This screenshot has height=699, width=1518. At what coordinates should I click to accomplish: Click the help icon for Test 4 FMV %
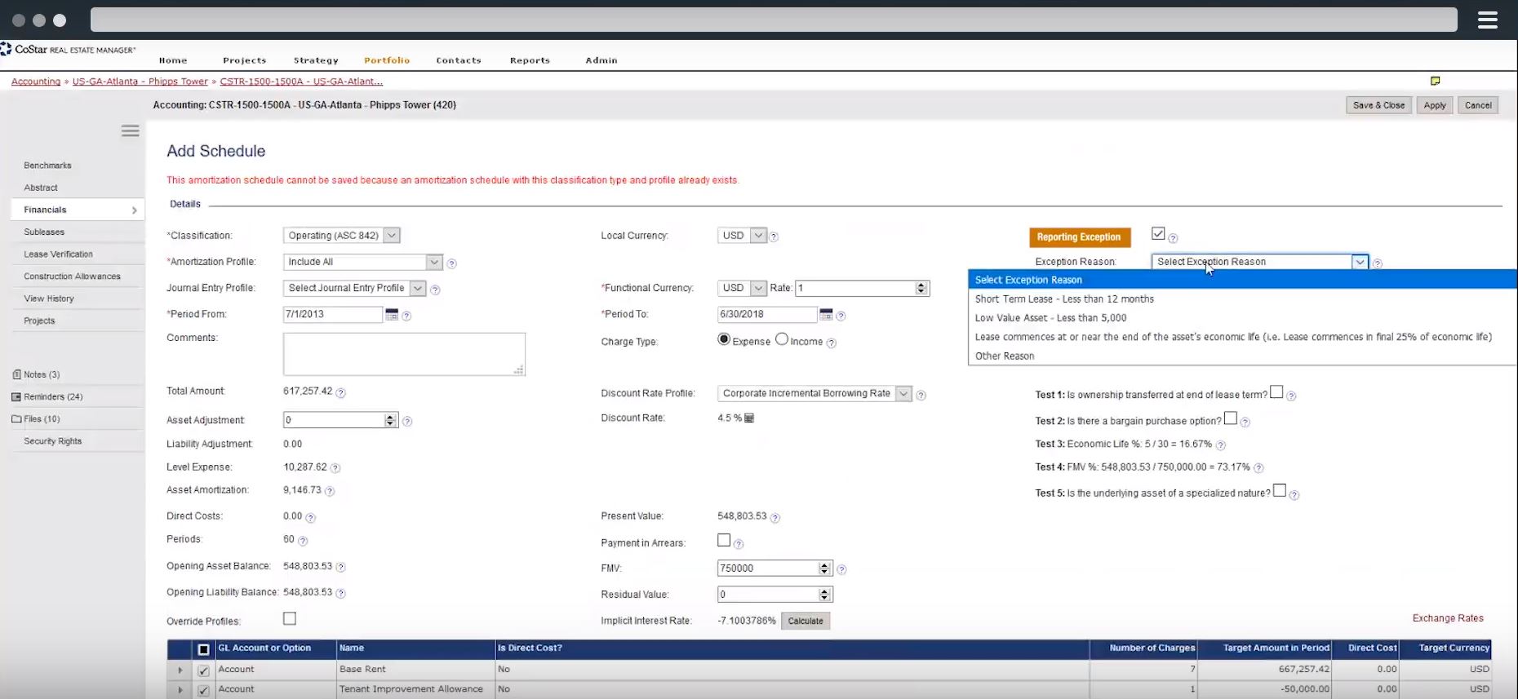1258,468
